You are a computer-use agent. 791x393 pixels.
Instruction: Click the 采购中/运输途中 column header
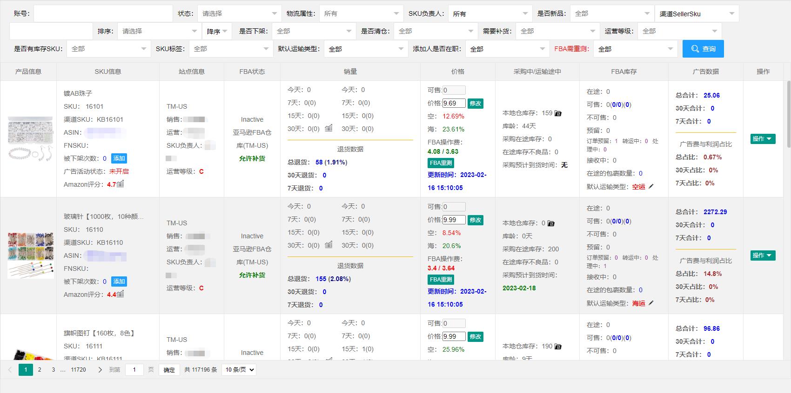coord(537,72)
